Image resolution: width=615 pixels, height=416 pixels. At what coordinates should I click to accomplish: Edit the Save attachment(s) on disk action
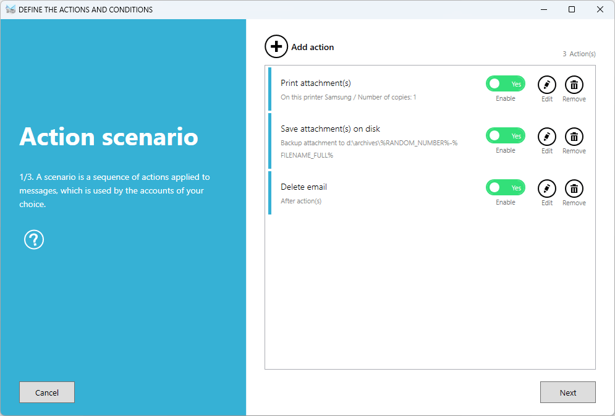click(547, 137)
